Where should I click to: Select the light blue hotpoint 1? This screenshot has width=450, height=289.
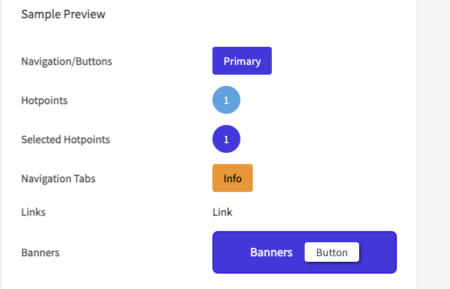(226, 101)
